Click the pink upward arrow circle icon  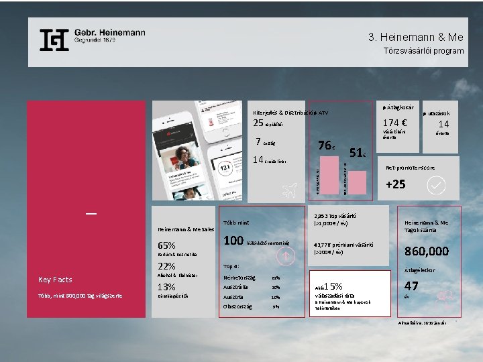coord(286,256)
